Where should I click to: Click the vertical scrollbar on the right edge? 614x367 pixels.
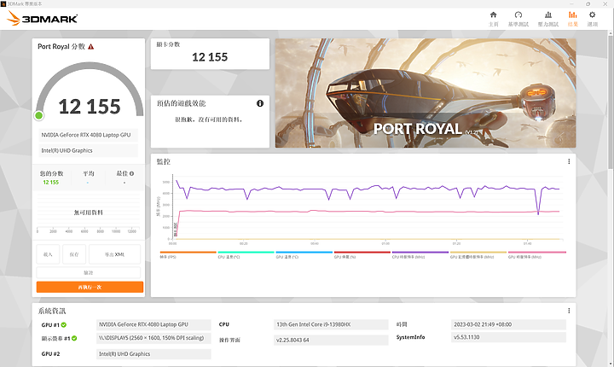click(610, 102)
